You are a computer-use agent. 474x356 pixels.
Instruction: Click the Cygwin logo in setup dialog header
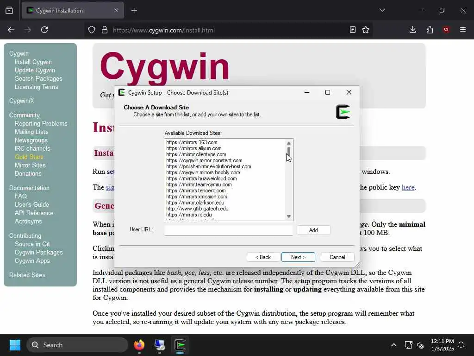click(343, 112)
